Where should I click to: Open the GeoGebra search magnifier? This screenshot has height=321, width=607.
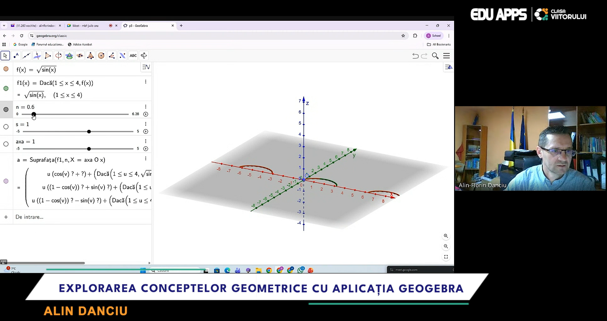[x=435, y=56]
